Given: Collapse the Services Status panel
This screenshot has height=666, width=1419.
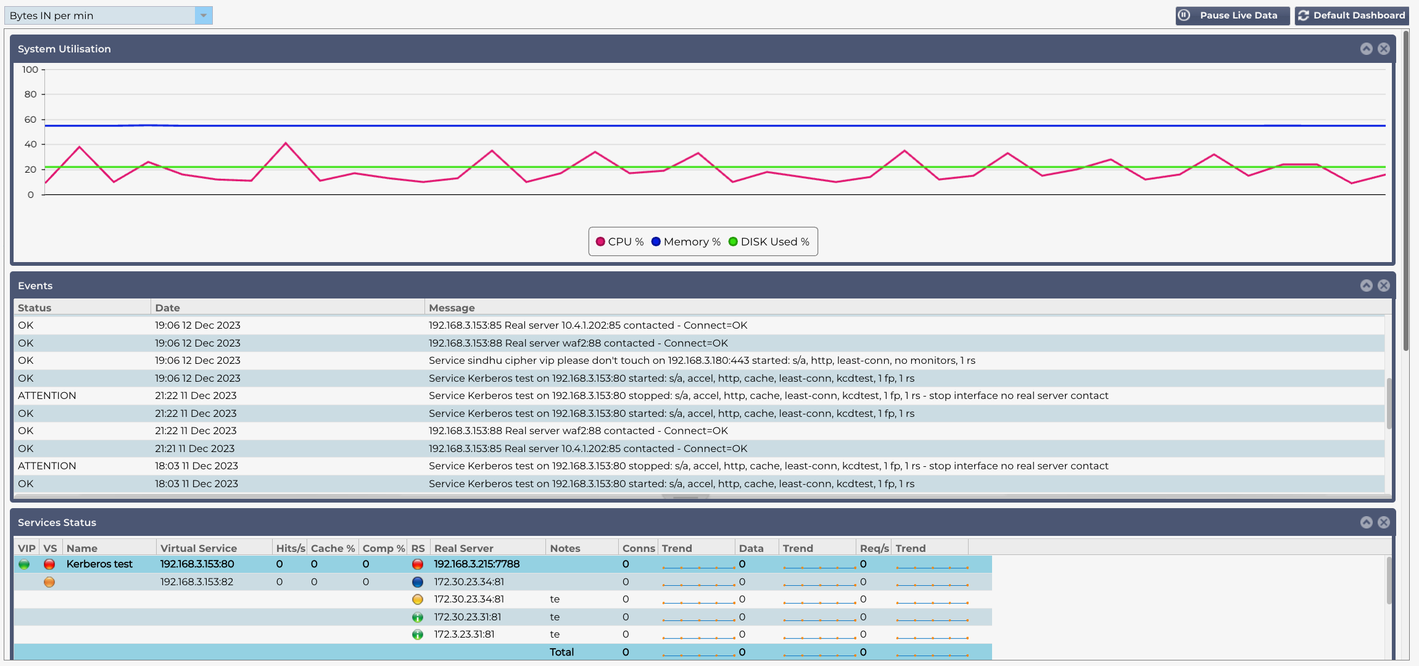Looking at the screenshot, I should [x=1366, y=522].
